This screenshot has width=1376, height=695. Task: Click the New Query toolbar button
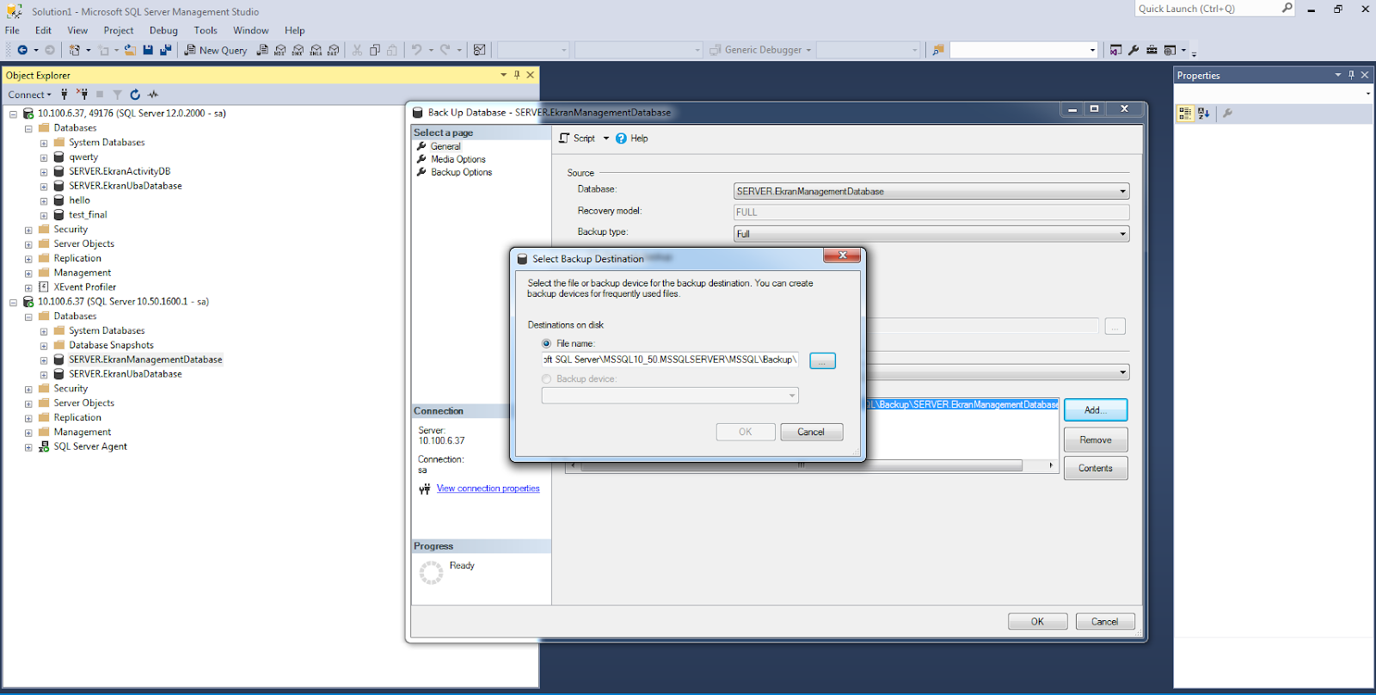[216, 50]
